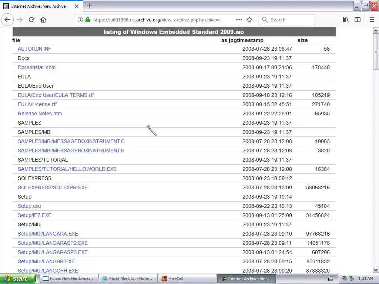
Task: Click the taskbar clock 1:31 AM
Action: click(x=365, y=278)
